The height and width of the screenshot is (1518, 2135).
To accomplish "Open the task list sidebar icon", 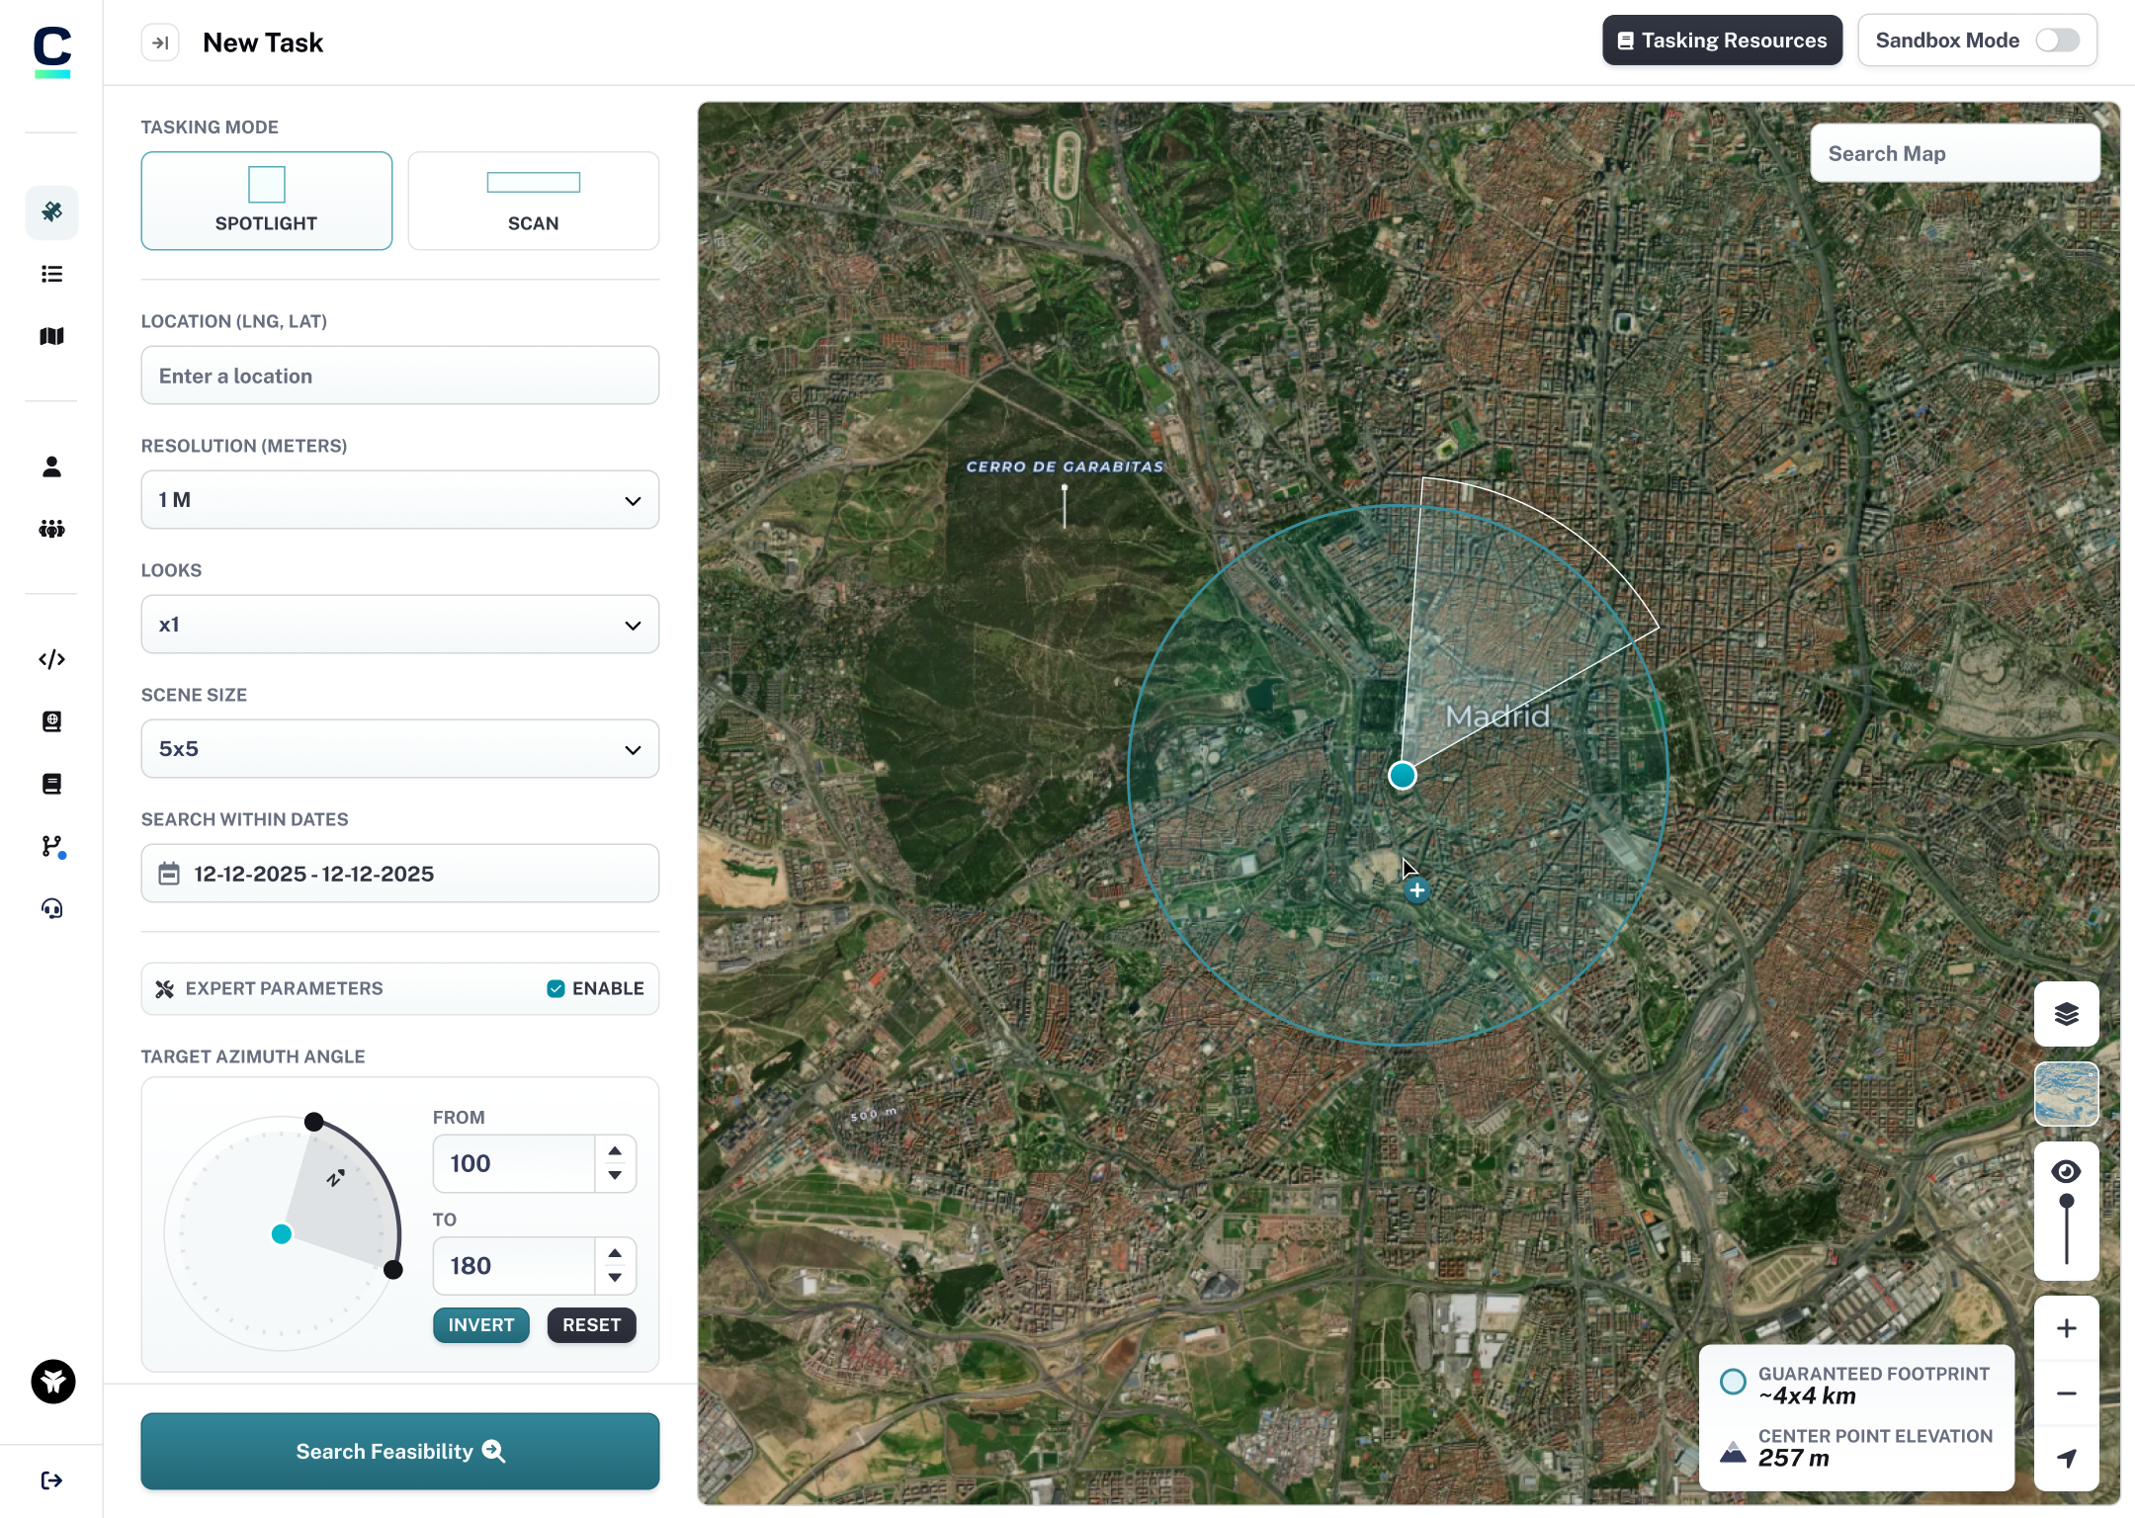I will coord(51,274).
